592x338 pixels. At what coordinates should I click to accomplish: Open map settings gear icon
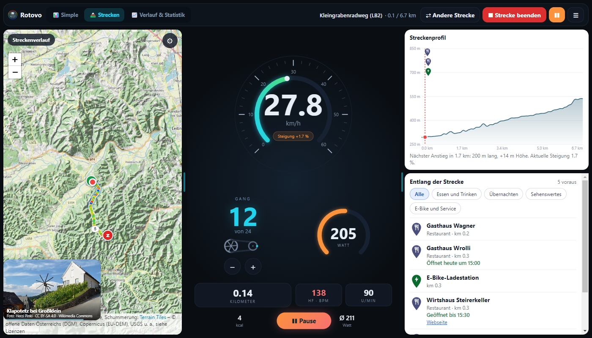(170, 41)
